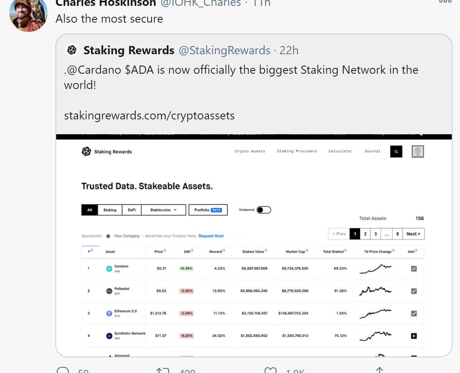The image size is (460, 373).
Task: Uncheck the Polkadot Add checkbox
Action: tap(414, 291)
